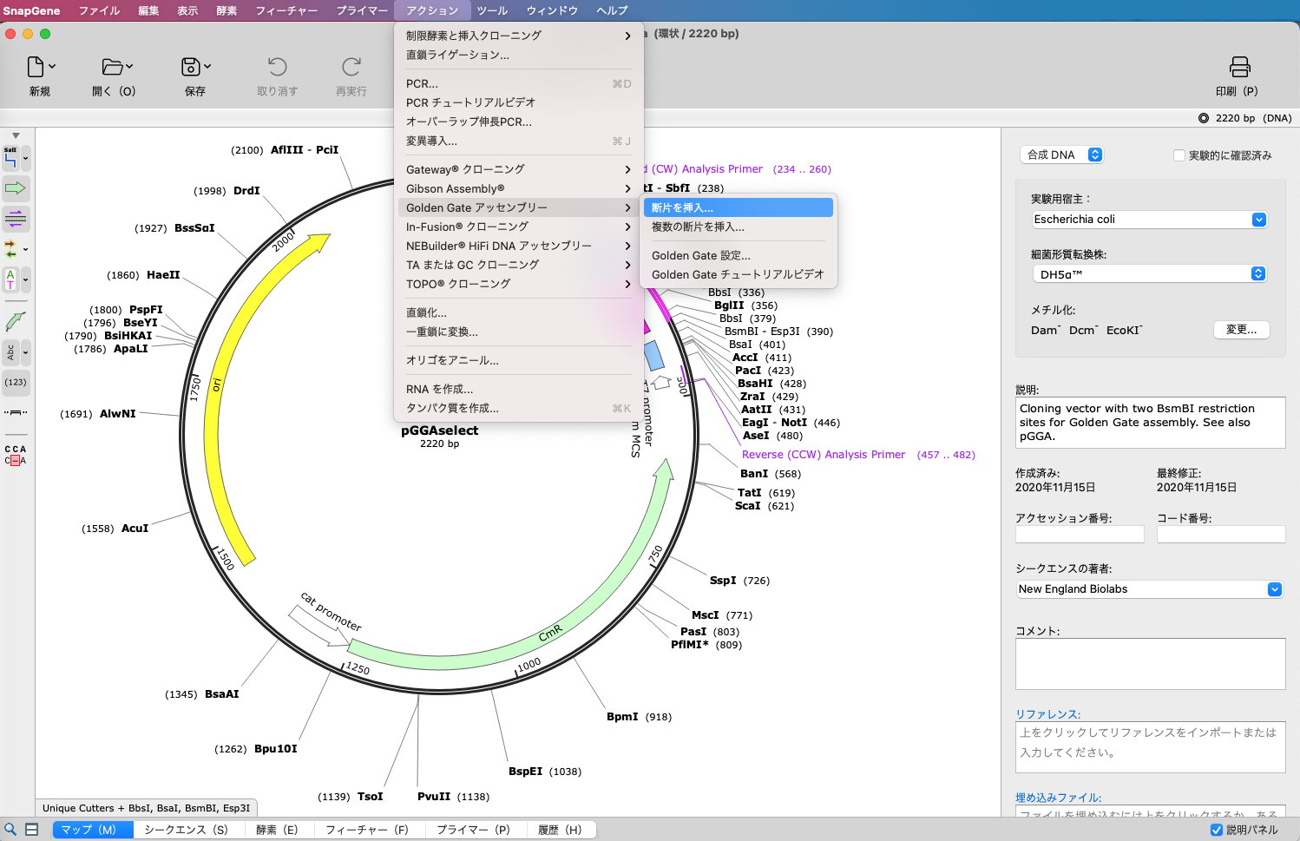The image size is (1300, 841).
Task: Enable the 実験的に確認済み checkbox
Action: tap(1179, 155)
